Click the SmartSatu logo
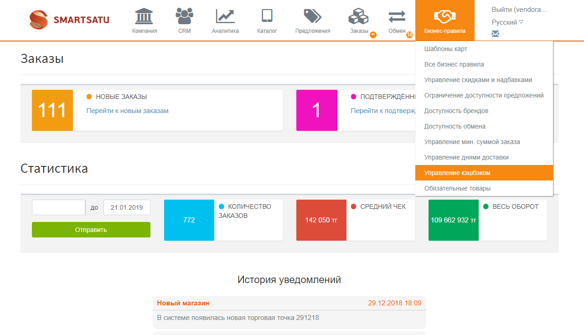This screenshot has height=335, width=584. pos(69,20)
